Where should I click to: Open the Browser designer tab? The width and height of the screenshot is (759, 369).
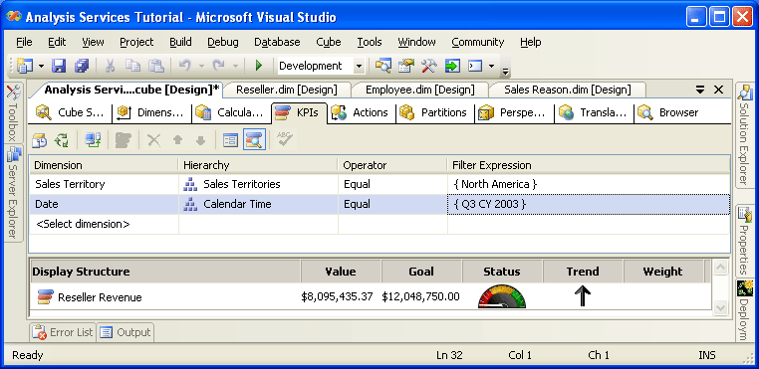pyautogui.click(x=668, y=112)
